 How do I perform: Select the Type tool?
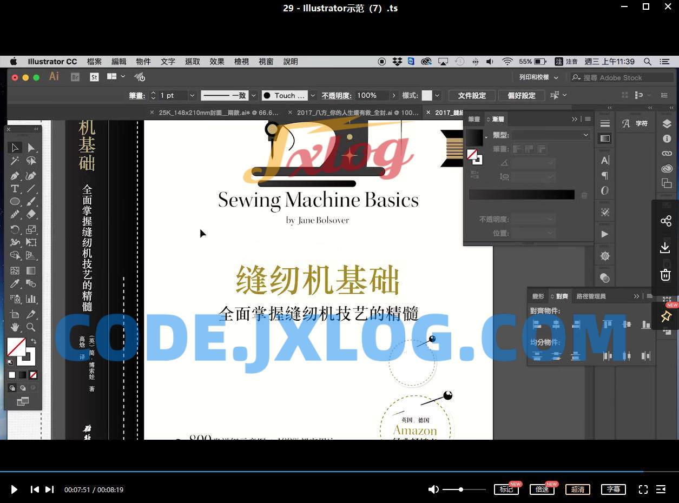click(15, 189)
